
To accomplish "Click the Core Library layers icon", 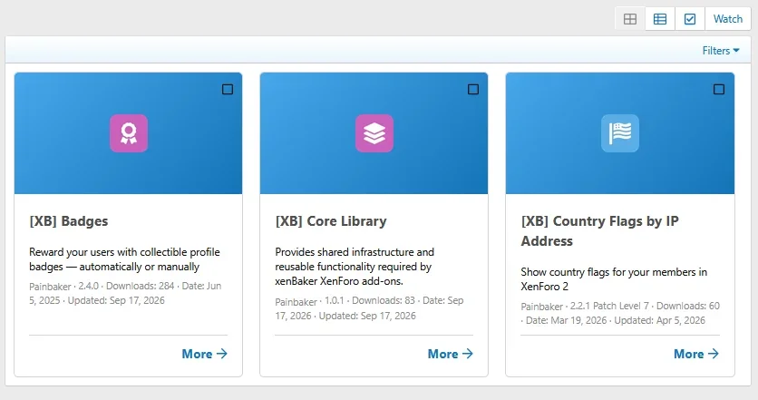I will [x=374, y=133].
